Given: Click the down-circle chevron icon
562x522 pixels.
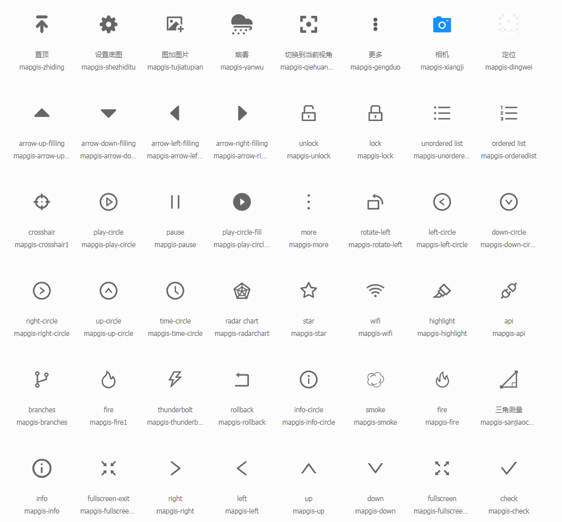Looking at the screenshot, I should (509, 202).
